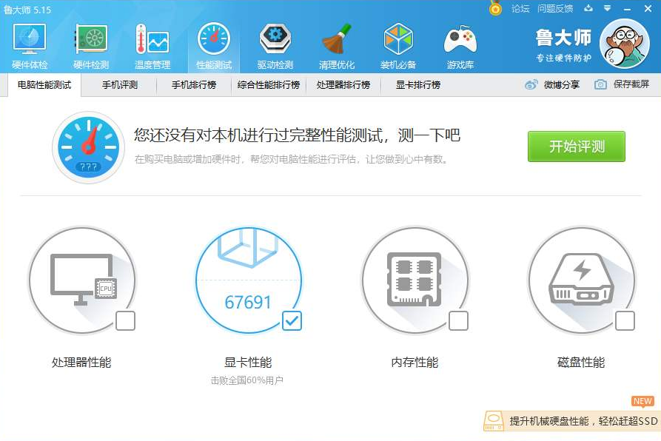Click the hard disk icon in bottom banner
Viewport: 661px width, 441px height.
coord(493,421)
